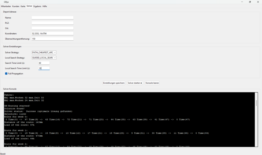The height and width of the screenshot is (155, 262).
Task: Click the Search Time Limit field
Action: coord(44,63)
